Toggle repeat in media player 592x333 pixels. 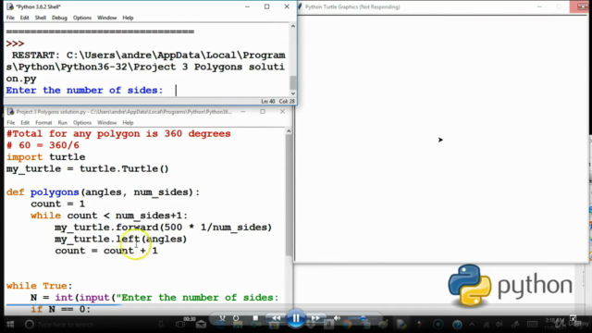pos(236,318)
